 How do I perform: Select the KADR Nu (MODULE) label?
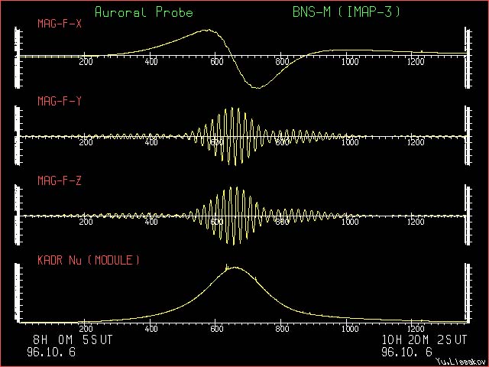[x=89, y=260]
